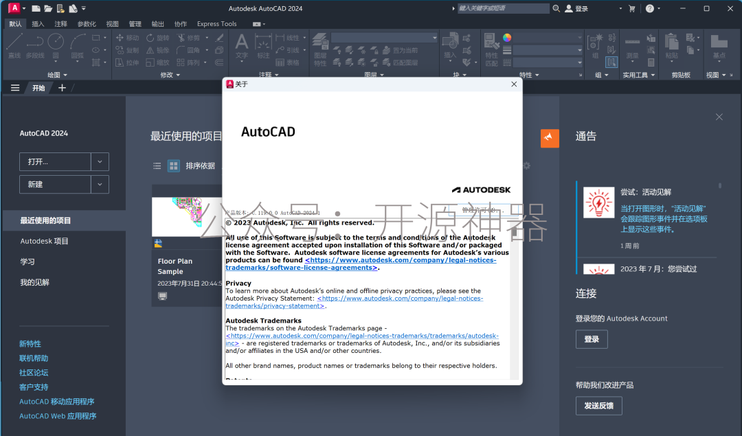Open the software-license-agreements link
The image size is (742, 436).
point(361,264)
